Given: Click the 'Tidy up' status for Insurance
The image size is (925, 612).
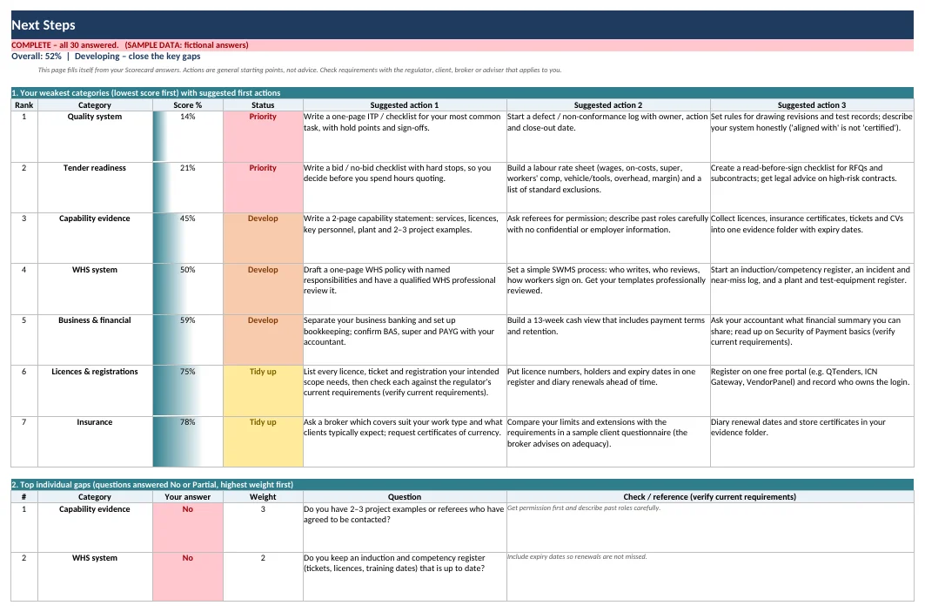Looking at the screenshot, I should [x=263, y=441].
